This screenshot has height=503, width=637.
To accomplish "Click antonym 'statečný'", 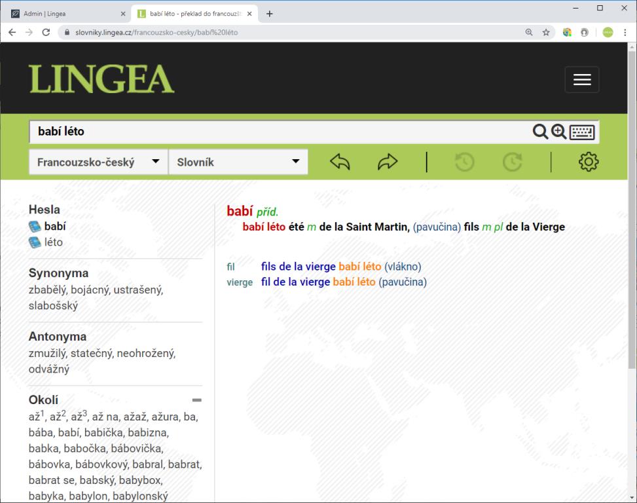I will pyautogui.click(x=91, y=354).
